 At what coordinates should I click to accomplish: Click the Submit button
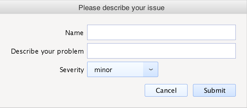(214, 90)
